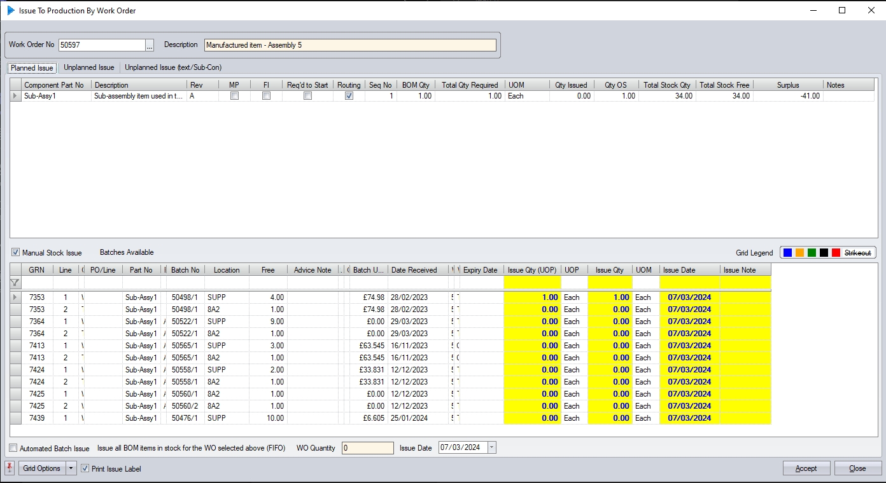Click the row selector arrow for Sub-Assy1 component
This screenshot has width=886, height=483.
[15, 96]
